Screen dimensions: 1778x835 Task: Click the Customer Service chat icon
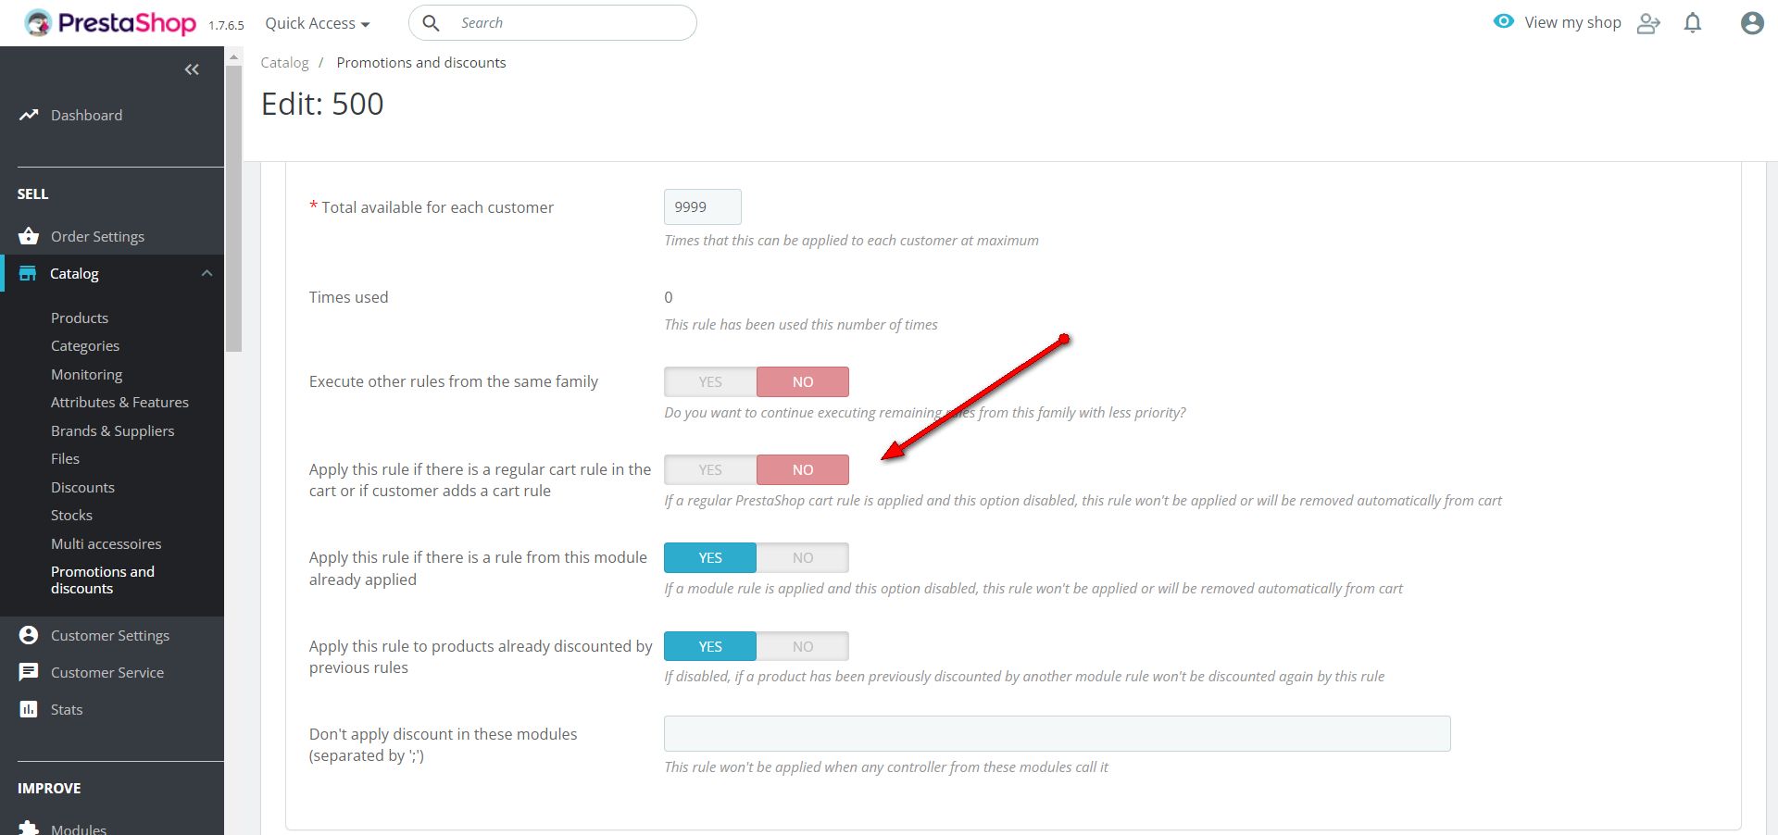[29, 672]
